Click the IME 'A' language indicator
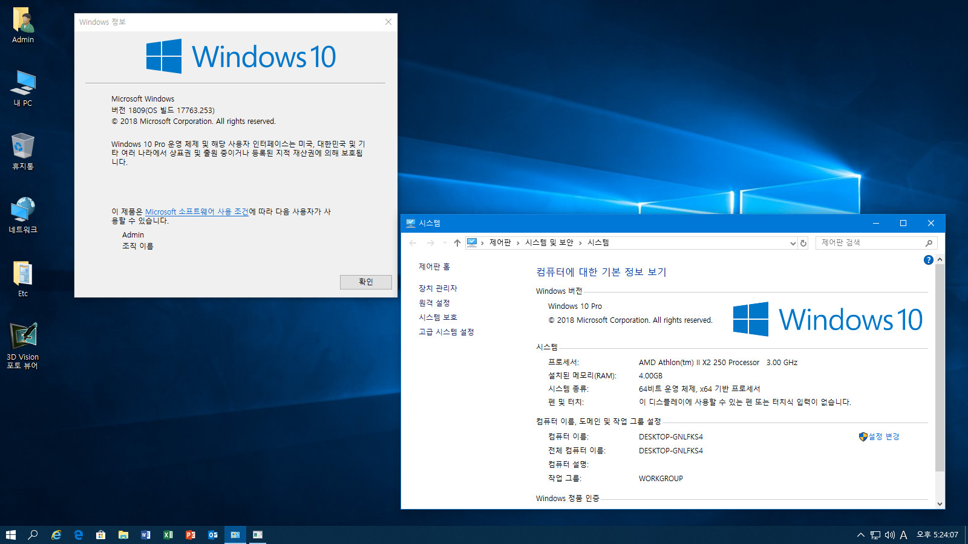Image resolution: width=968 pixels, height=544 pixels. pyautogui.click(x=903, y=535)
